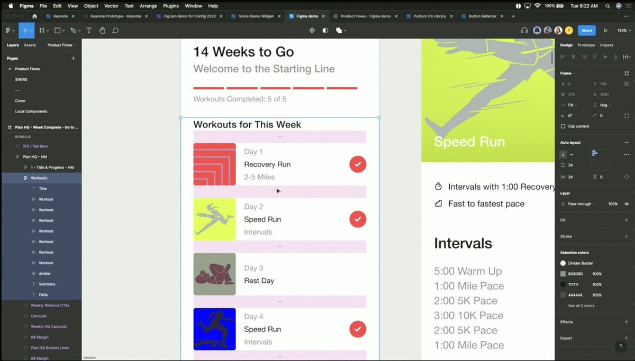635x361 pixels.
Task: Switch to the Assets tab
Action: coord(30,45)
